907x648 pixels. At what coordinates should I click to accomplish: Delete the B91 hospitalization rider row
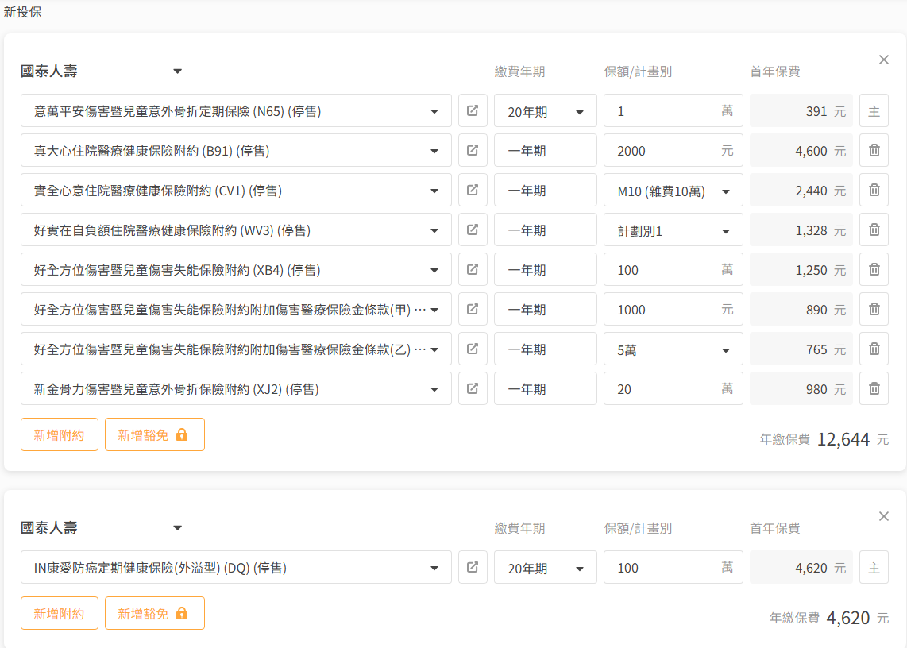pos(874,151)
